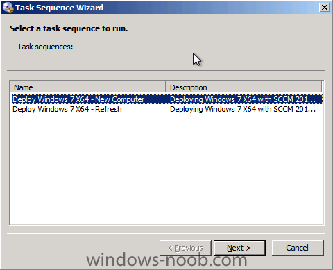The image size is (333, 270).
Task: Click the Refresh row's description cell
Action: tap(243, 109)
